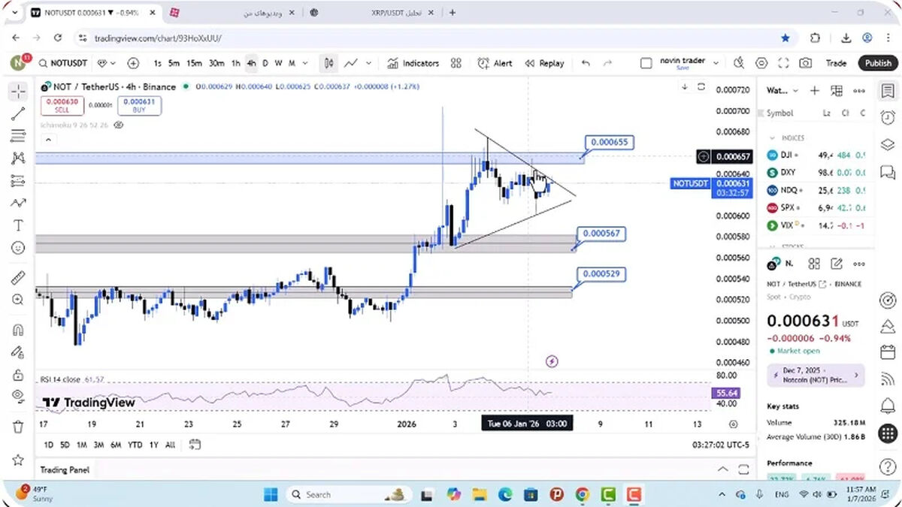
Task: Click the 0.000631 BUY button
Action: tap(139, 105)
